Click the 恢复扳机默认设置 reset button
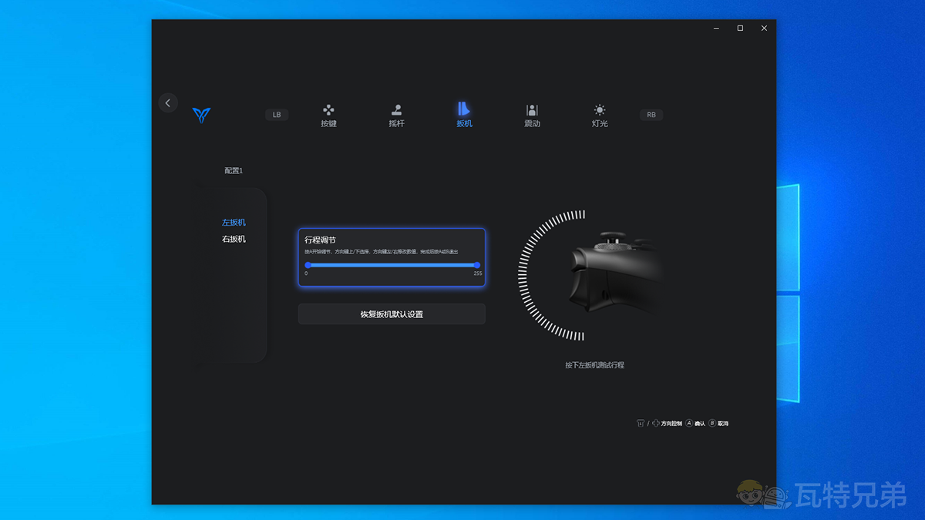 (x=392, y=314)
